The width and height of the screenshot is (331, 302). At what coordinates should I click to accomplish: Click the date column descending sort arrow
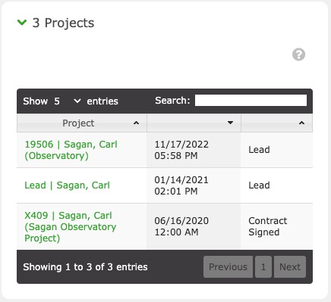coord(230,123)
